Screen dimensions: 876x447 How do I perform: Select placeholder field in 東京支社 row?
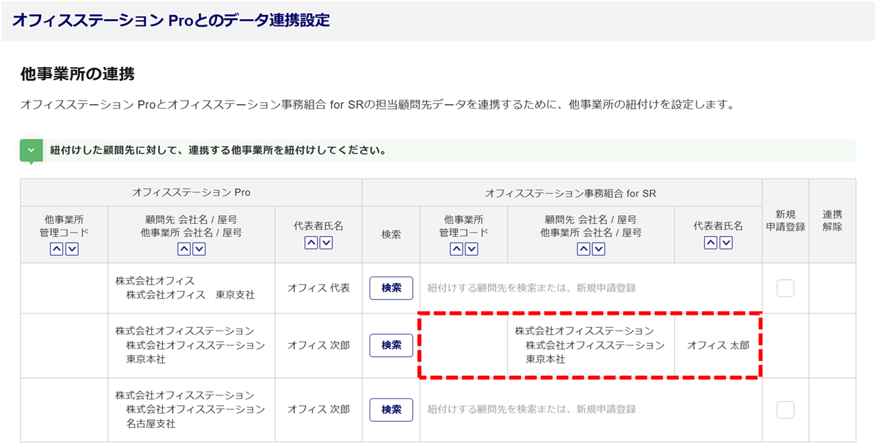(591, 288)
